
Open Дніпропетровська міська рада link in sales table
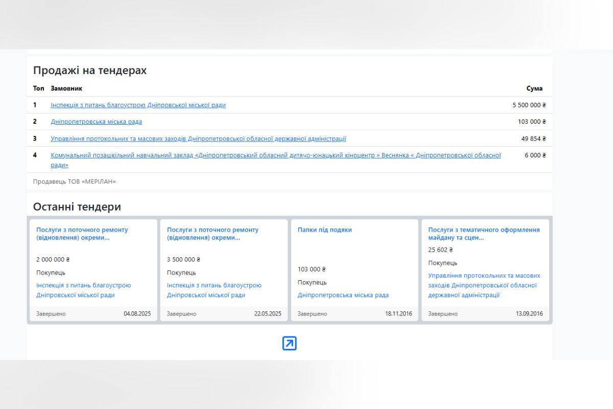coord(96,122)
